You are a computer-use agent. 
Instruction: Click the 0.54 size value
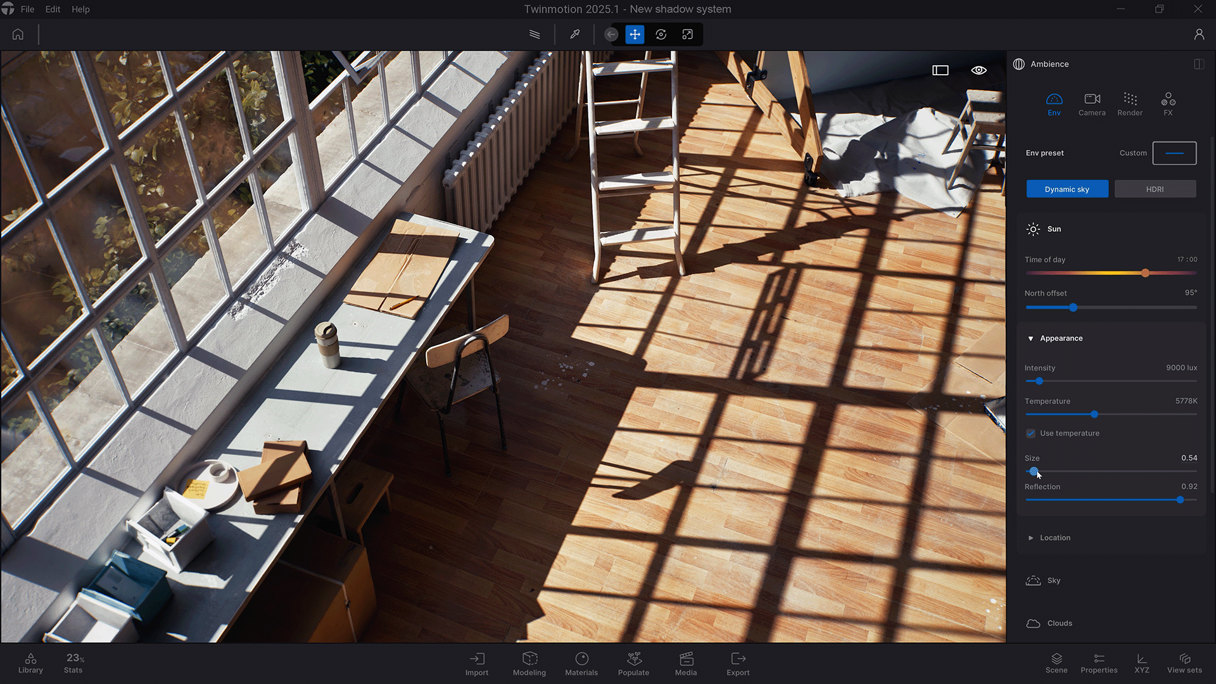1189,458
